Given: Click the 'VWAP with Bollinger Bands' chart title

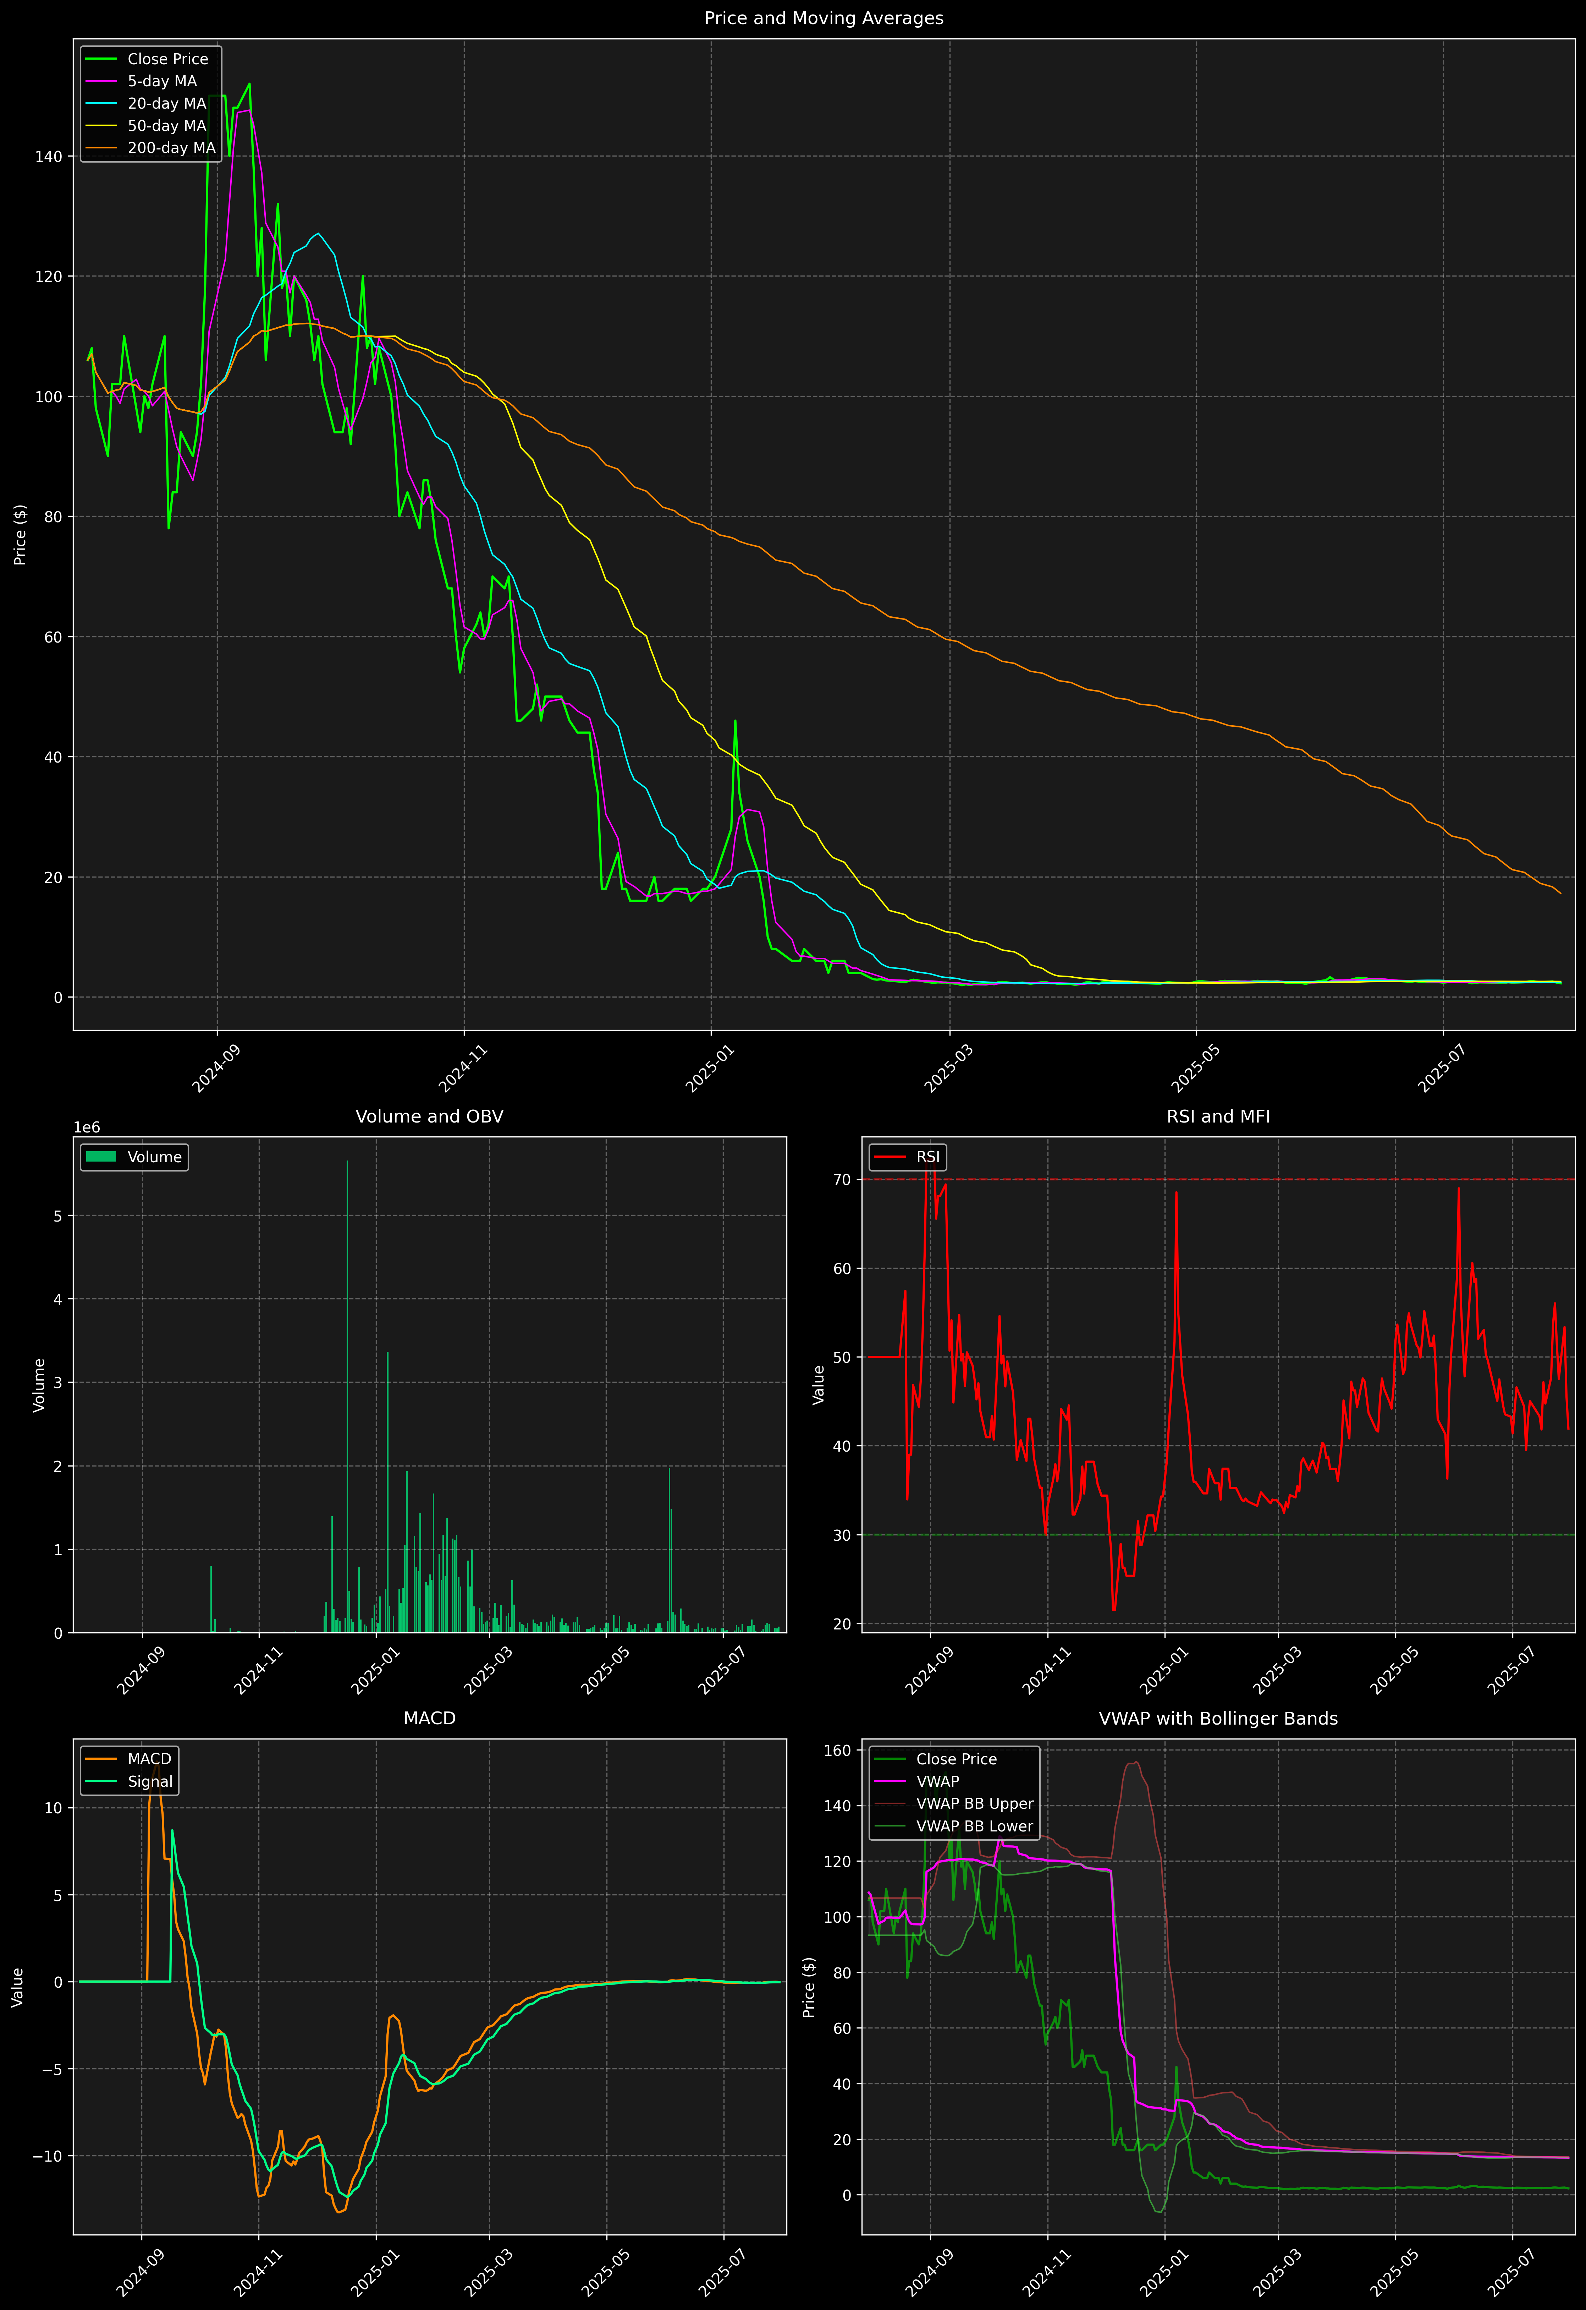Looking at the screenshot, I should pyautogui.click(x=1218, y=1719).
